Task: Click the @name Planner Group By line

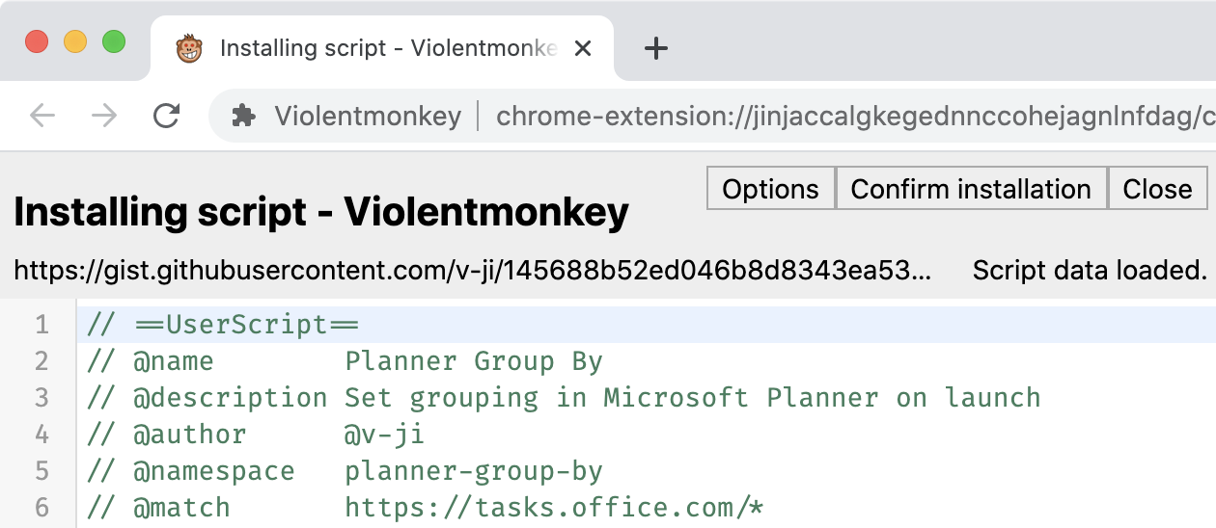Action: click(x=345, y=361)
